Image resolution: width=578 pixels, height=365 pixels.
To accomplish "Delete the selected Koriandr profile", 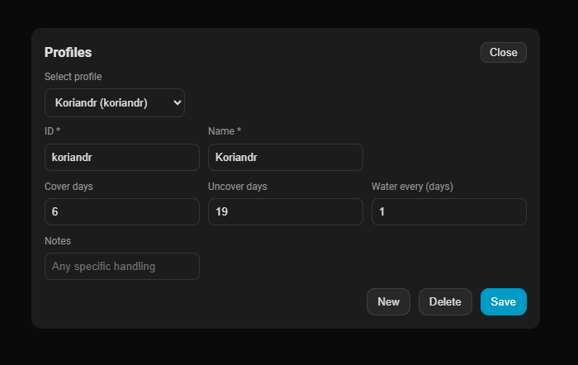I will pos(445,302).
